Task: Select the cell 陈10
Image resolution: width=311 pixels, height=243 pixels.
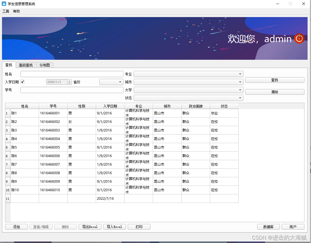Action: click(25, 190)
